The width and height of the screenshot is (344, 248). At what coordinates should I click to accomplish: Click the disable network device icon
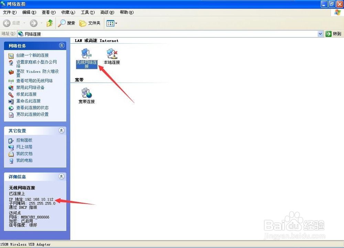pos(11,88)
